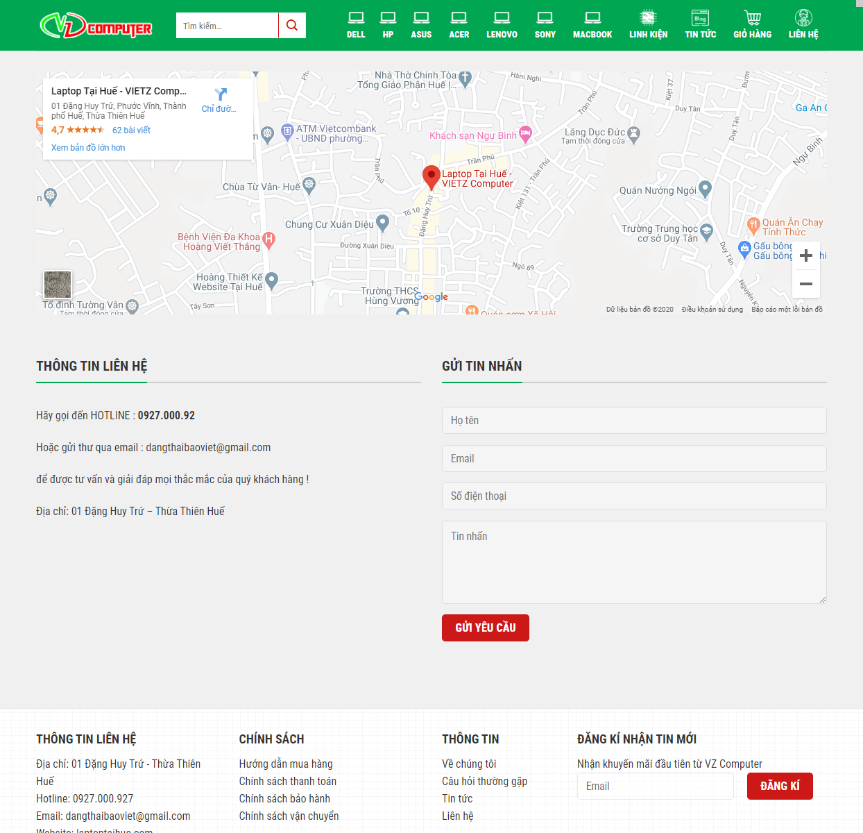Click the Bệnh Viện Hoàng Viết Thắng marker

269,240
